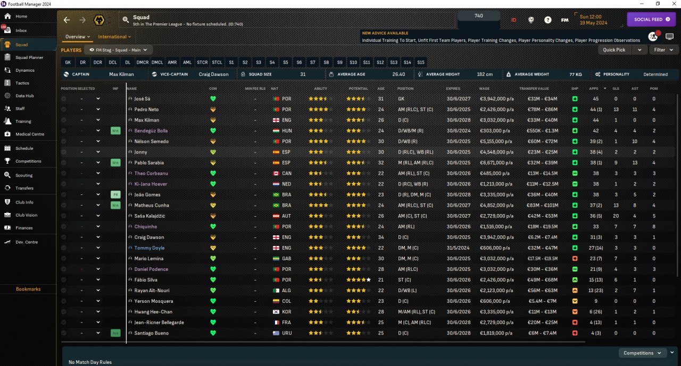The image size is (681, 366).
Task: Click the Wolves club badge
Action: click(x=98, y=20)
